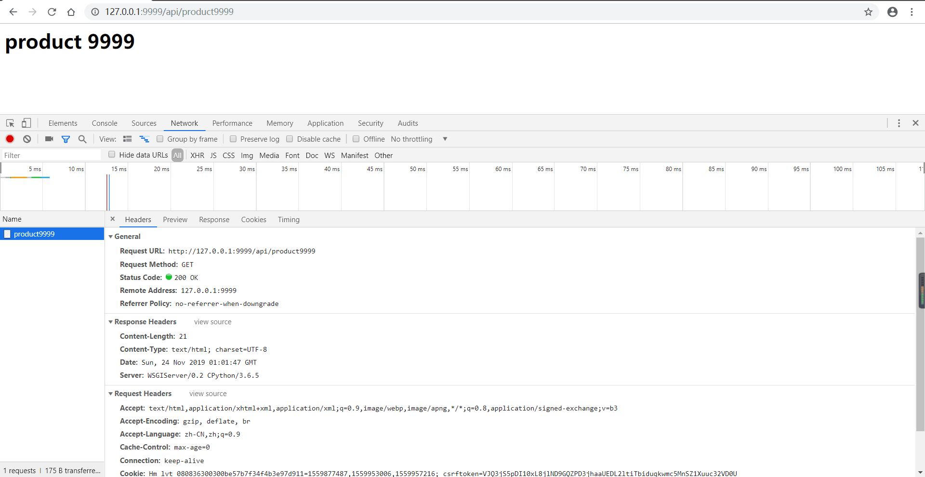Enable the Disable cache checkbox
Viewport: 925px width, 477px height.
(x=290, y=139)
